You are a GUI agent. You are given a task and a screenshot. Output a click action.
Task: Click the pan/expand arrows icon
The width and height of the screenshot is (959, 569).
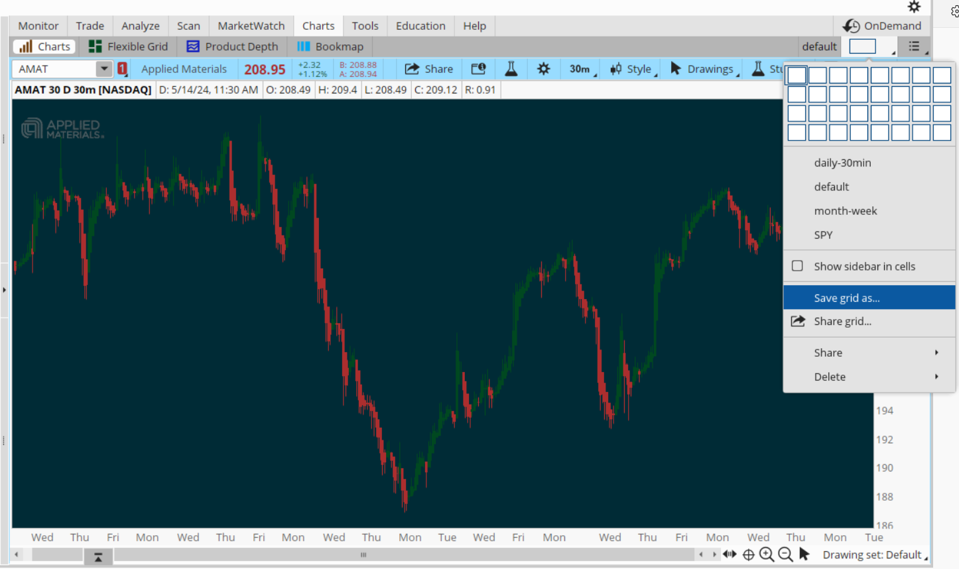(x=730, y=554)
